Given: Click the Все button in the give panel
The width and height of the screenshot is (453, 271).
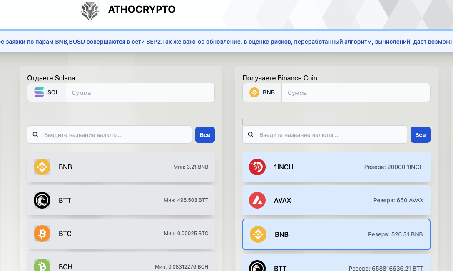Looking at the screenshot, I should pos(205,134).
